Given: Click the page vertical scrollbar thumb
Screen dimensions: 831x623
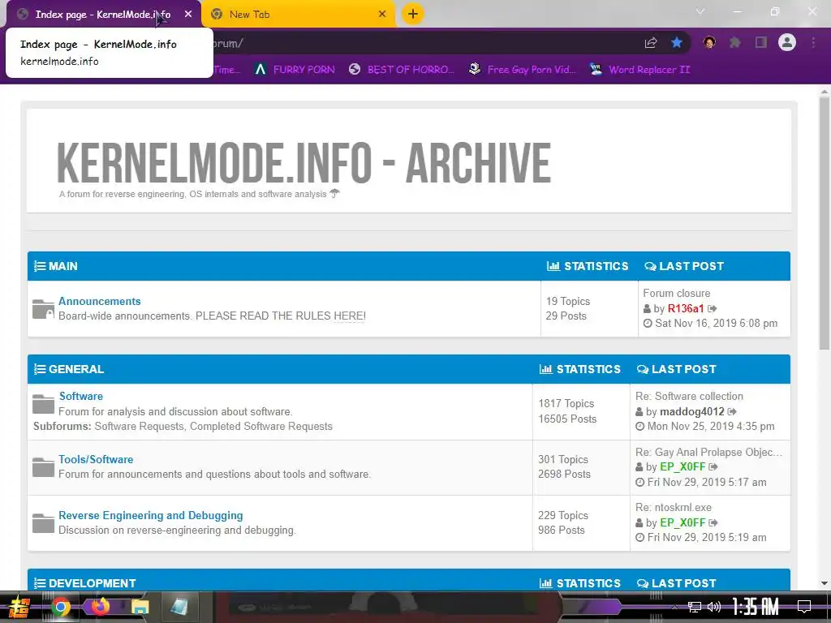Looking at the screenshot, I should click(x=825, y=222).
